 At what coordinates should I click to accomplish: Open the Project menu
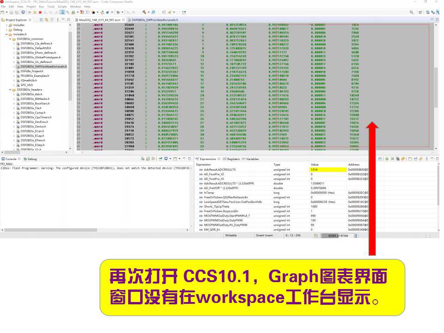point(31,6)
